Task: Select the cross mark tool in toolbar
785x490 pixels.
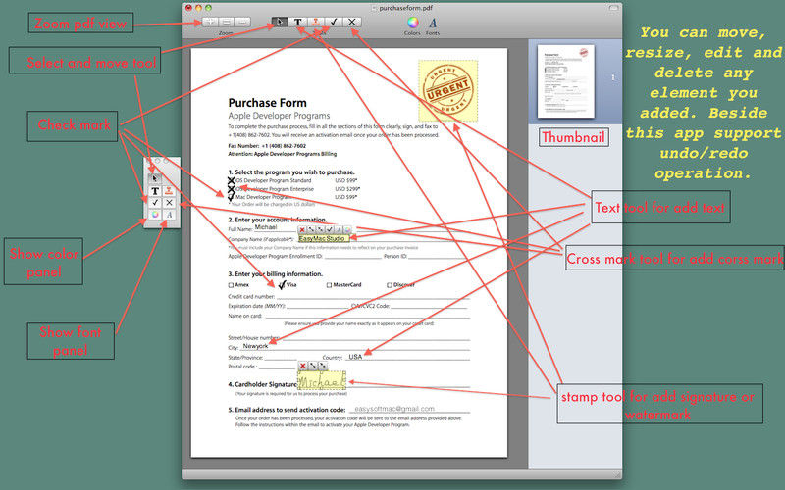Action: click(x=352, y=21)
